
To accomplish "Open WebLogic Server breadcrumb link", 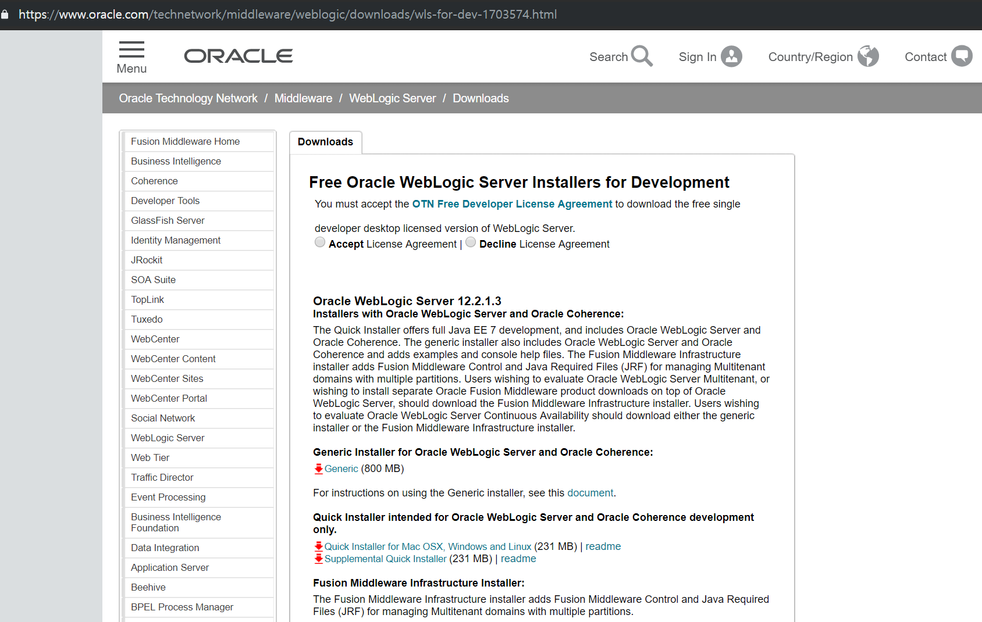I will 392,98.
